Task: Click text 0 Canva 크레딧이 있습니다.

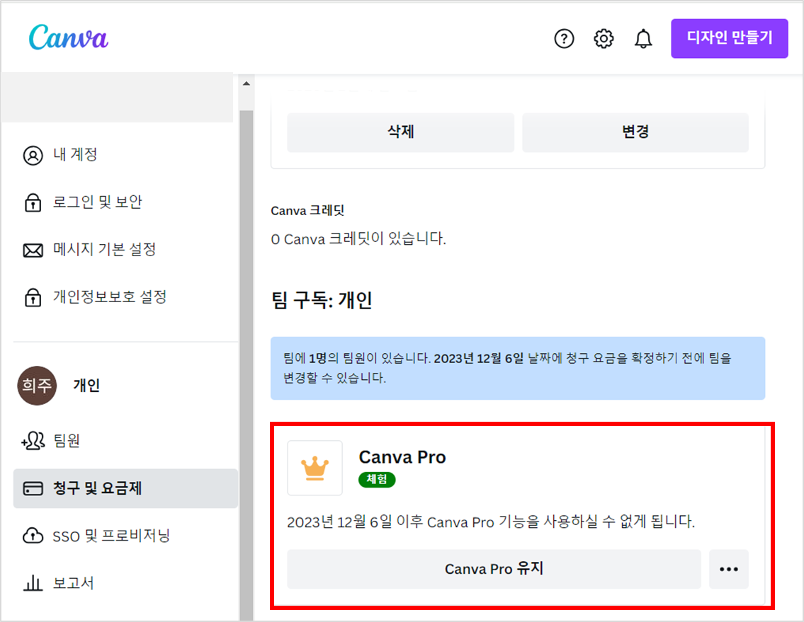Action: 358,238
